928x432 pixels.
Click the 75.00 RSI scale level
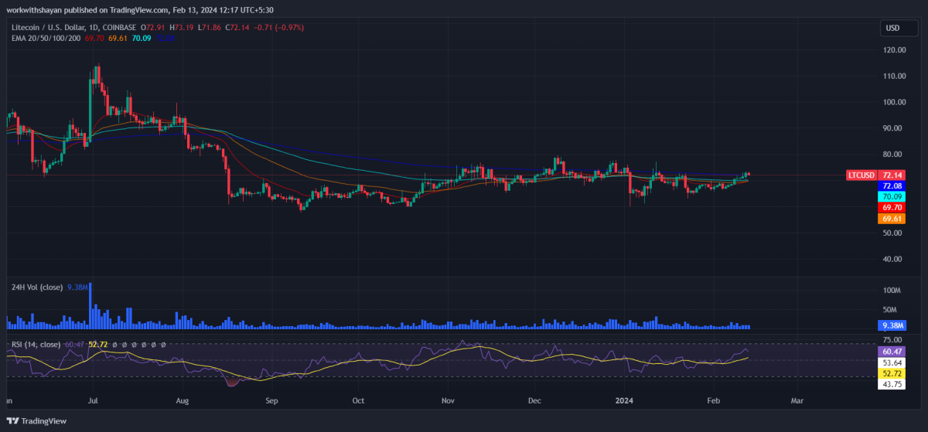coord(892,339)
